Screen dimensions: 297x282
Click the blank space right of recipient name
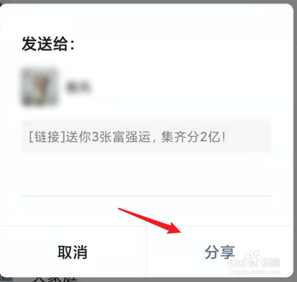[x=181, y=87]
